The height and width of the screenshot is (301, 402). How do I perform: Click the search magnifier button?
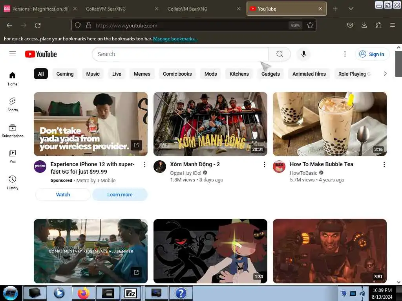click(x=280, y=54)
